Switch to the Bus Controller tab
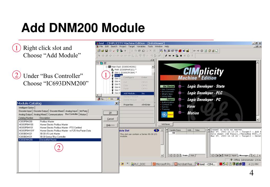Image resolution: width=270 pixels, height=187 pixels. tap(72, 114)
